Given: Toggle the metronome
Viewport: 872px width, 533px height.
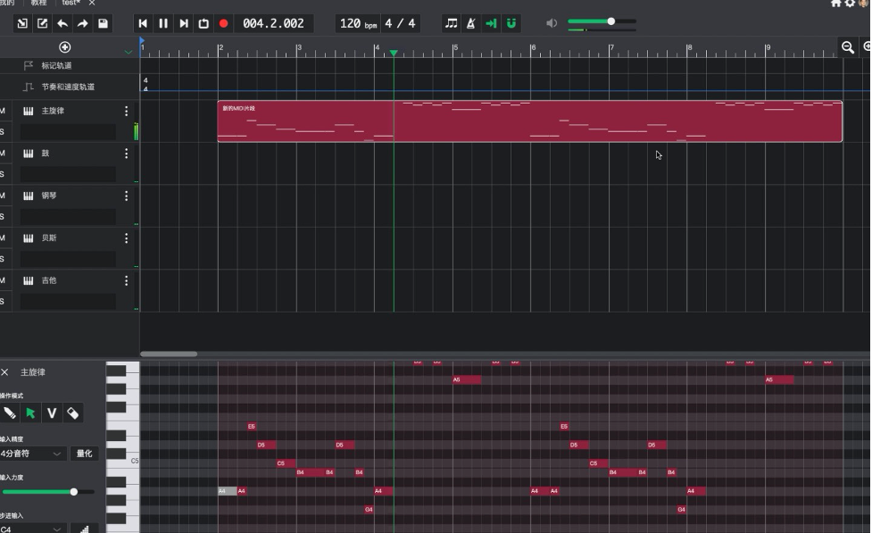Looking at the screenshot, I should pos(471,23).
